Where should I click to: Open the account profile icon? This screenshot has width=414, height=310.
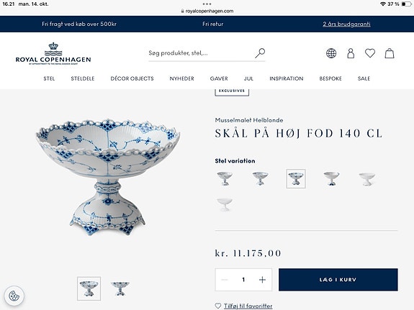[x=351, y=53]
